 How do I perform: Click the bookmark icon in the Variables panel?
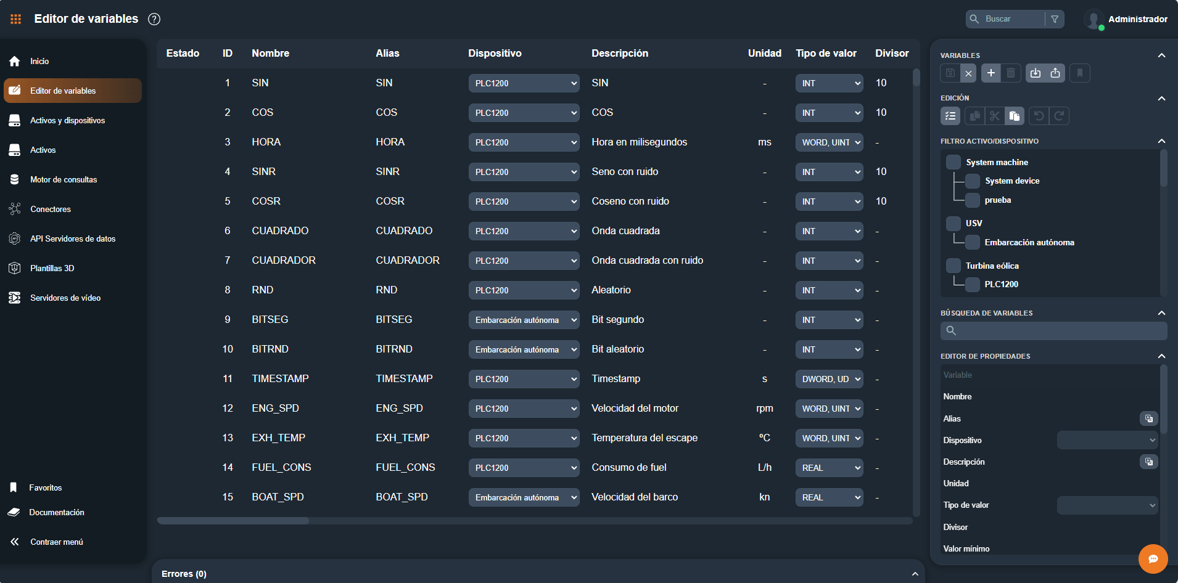[1080, 73]
